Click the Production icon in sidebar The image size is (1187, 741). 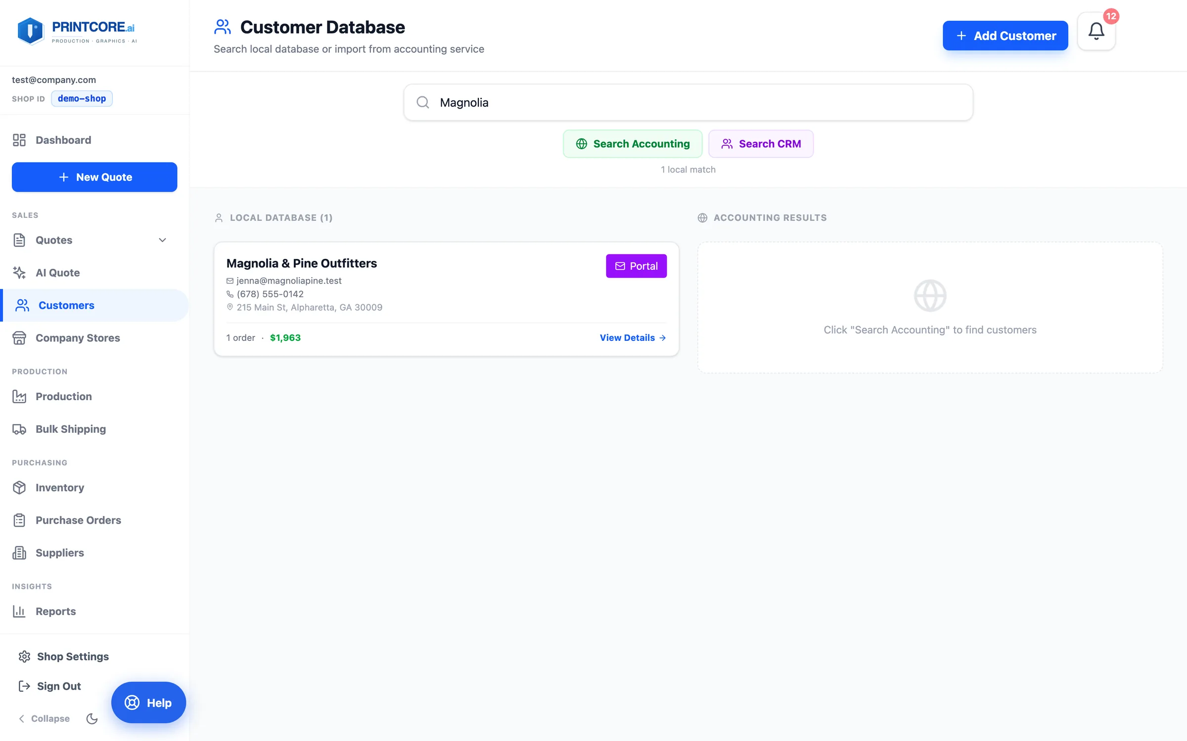19,396
